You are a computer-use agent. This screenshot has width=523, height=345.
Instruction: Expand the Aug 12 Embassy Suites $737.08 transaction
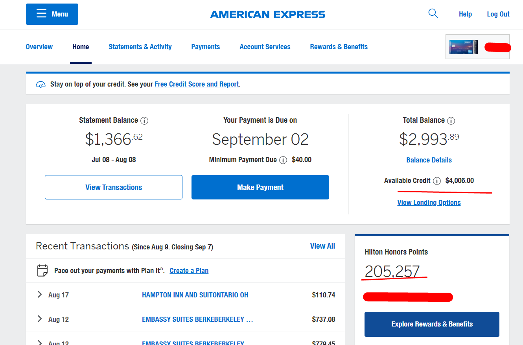coord(39,319)
